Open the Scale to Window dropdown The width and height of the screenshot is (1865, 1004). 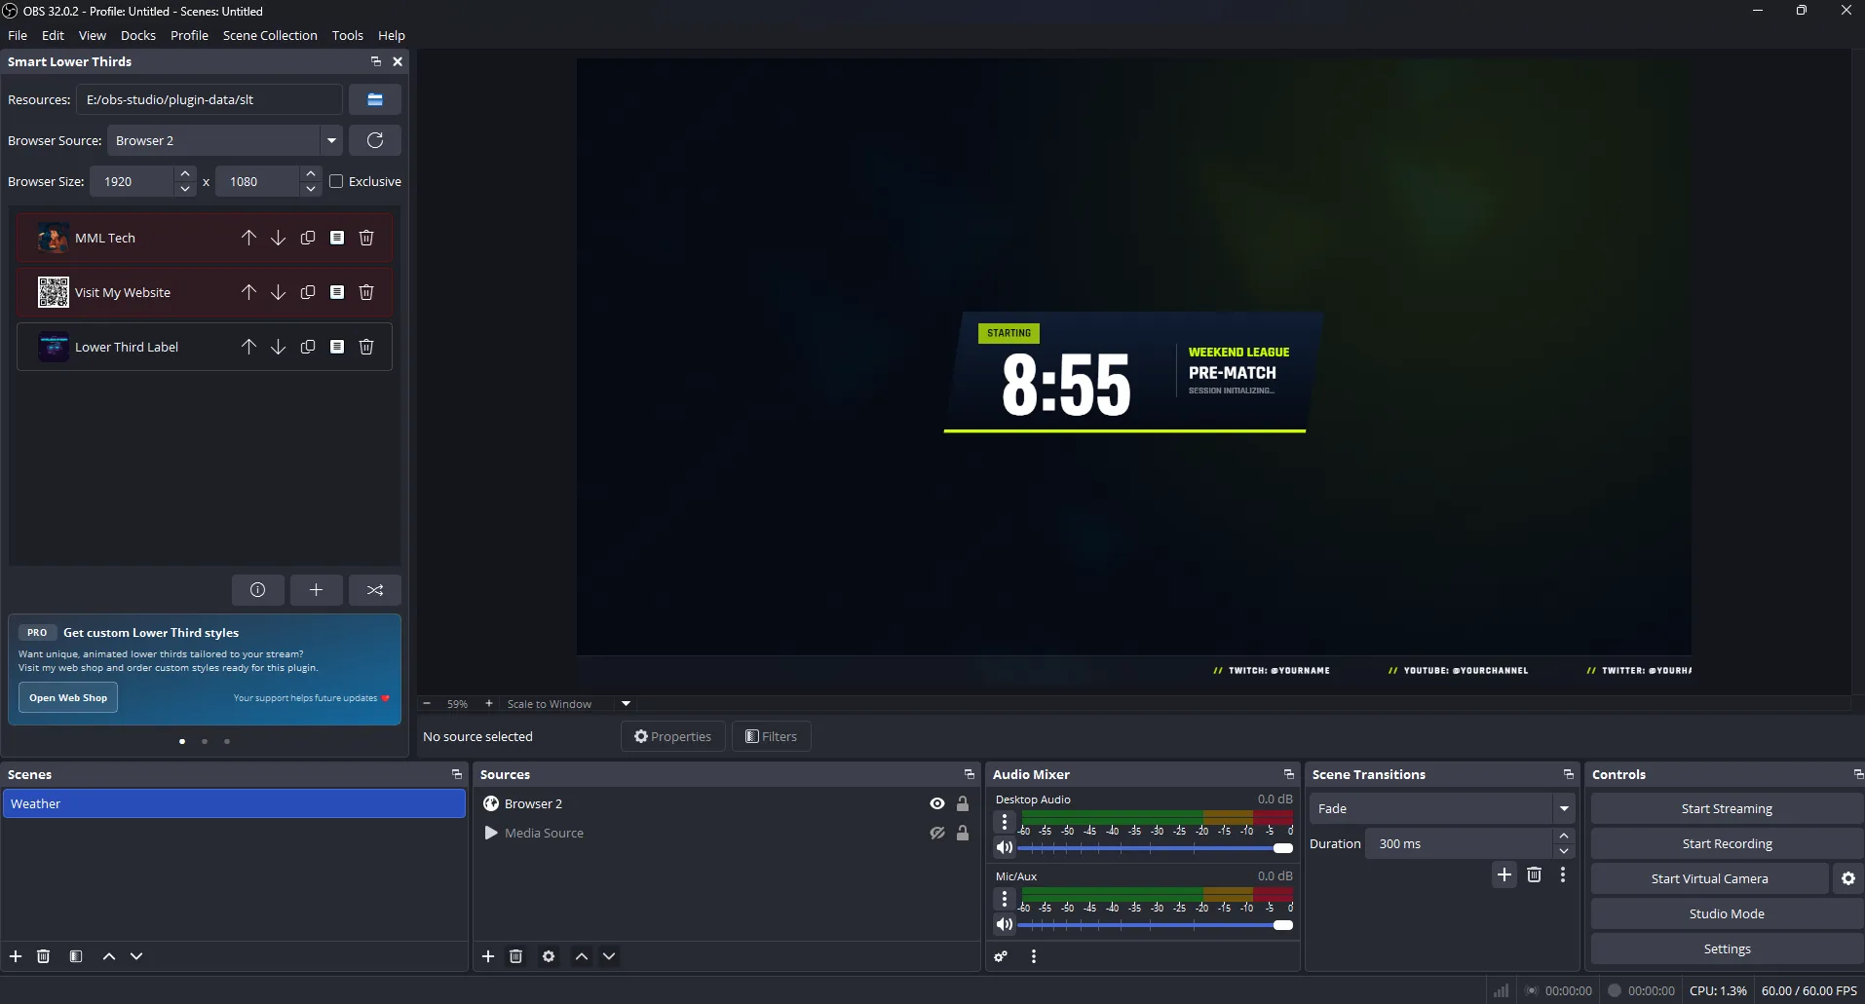pyautogui.click(x=625, y=703)
